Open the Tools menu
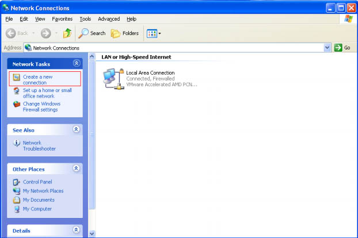This screenshot has height=238, width=358. (85, 19)
